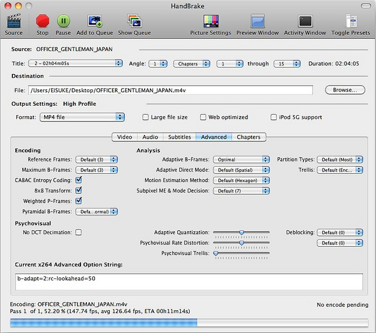Click the encoding progress bar
Image resolution: width=376 pixels, height=333 pixels.
click(x=189, y=322)
